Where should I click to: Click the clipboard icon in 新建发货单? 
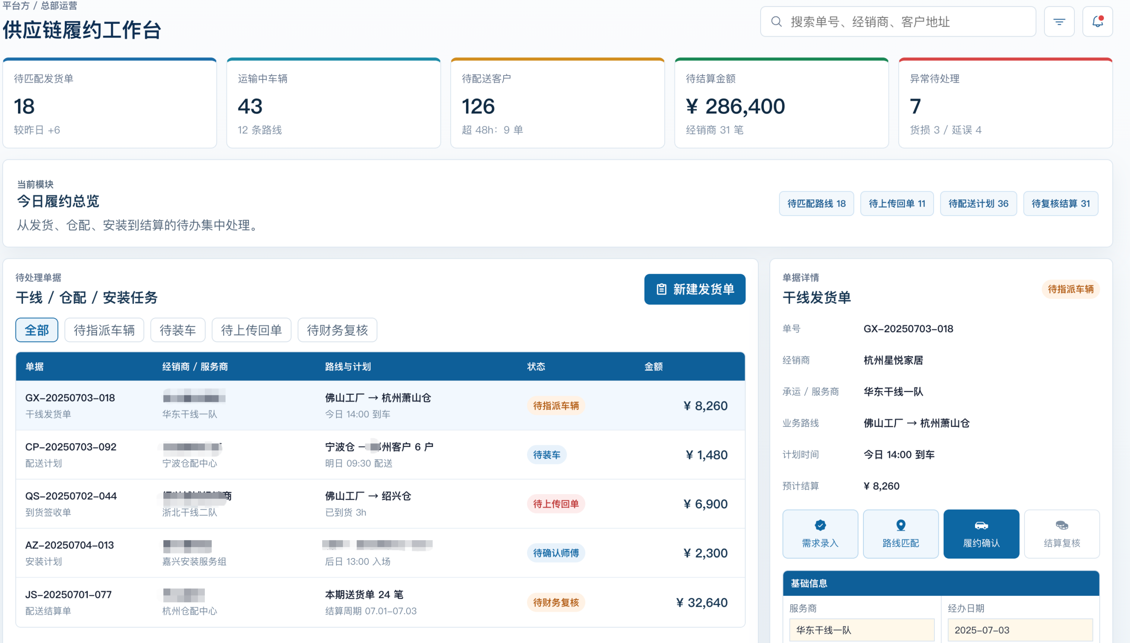click(x=661, y=289)
